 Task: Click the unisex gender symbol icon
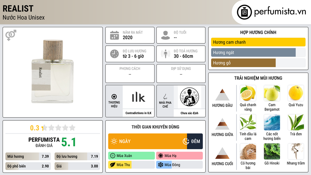tap(11, 35)
